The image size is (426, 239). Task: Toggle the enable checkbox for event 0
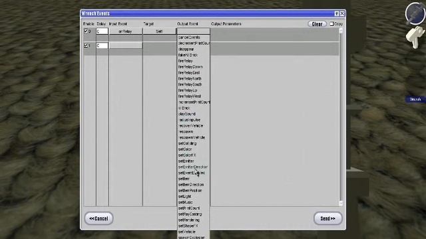coord(86,31)
